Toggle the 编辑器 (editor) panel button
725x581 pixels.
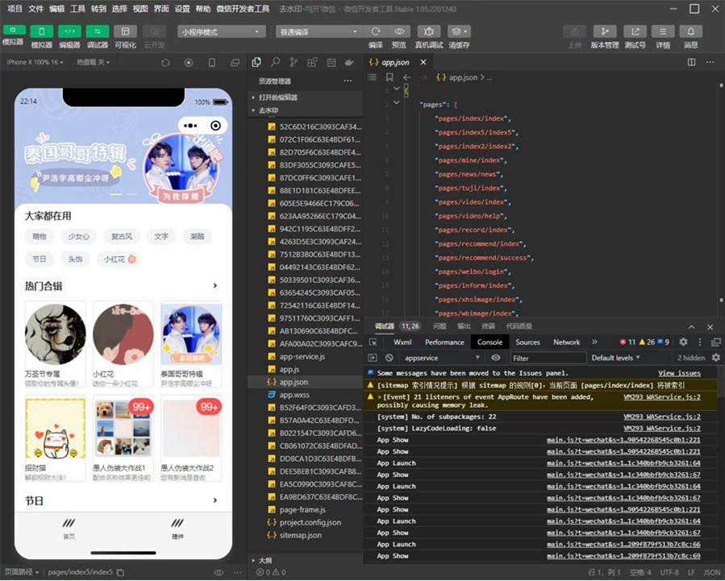[69, 31]
